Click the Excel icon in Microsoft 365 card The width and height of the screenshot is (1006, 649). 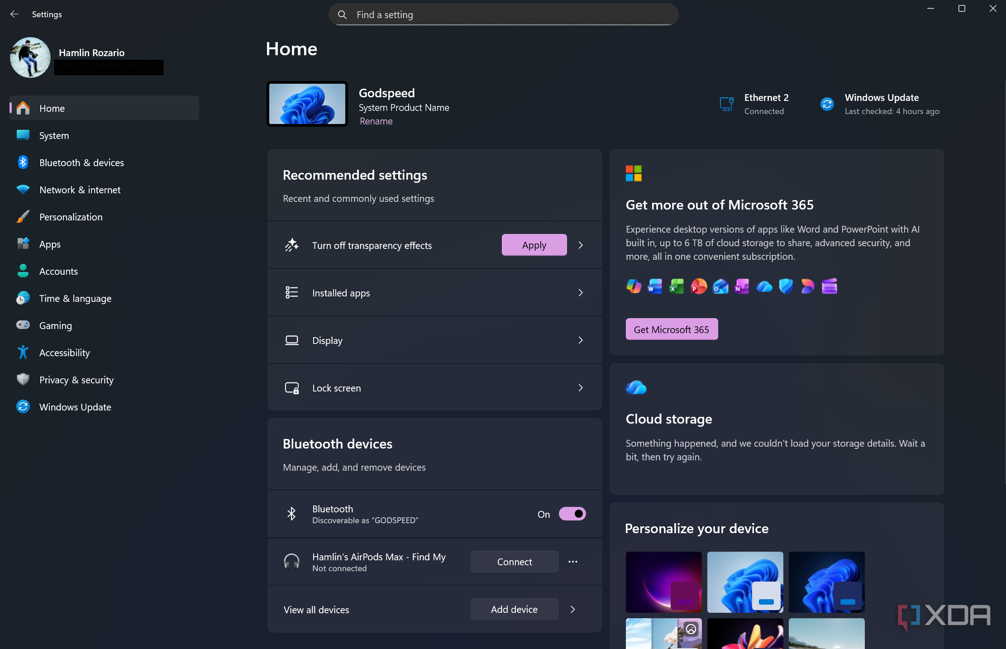pos(677,286)
